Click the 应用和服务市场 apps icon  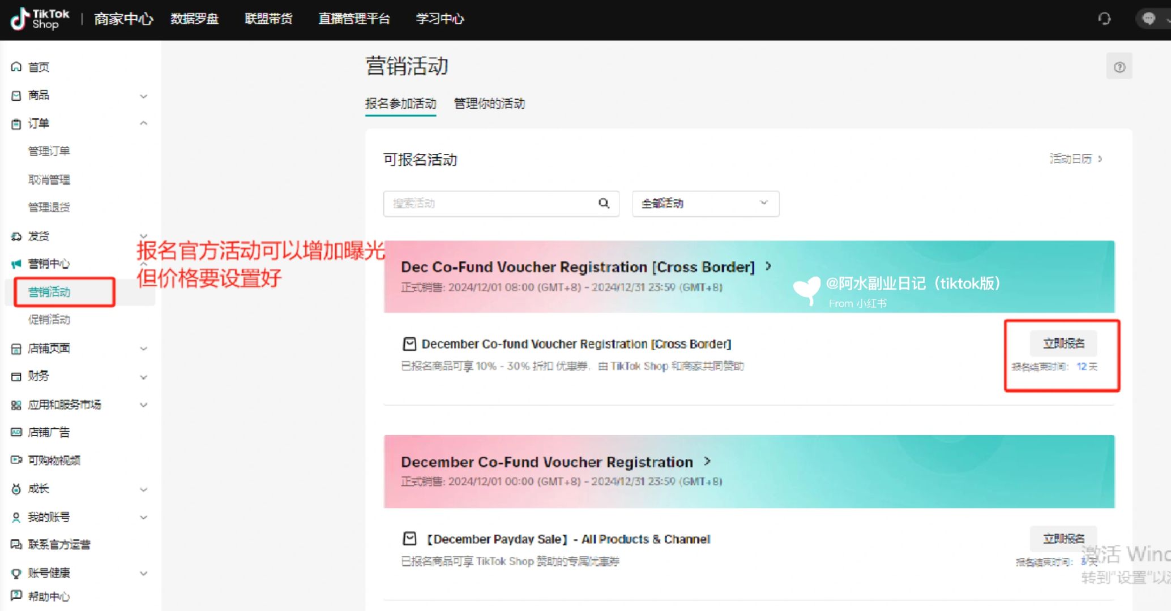click(x=16, y=405)
